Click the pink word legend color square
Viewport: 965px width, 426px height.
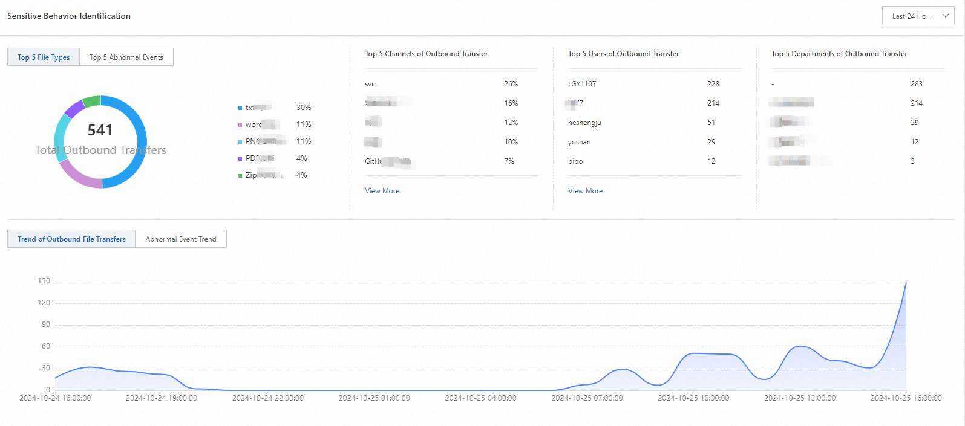[240, 125]
